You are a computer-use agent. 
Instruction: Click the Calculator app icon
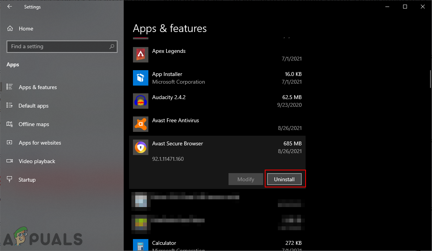pyautogui.click(x=141, y=245)
